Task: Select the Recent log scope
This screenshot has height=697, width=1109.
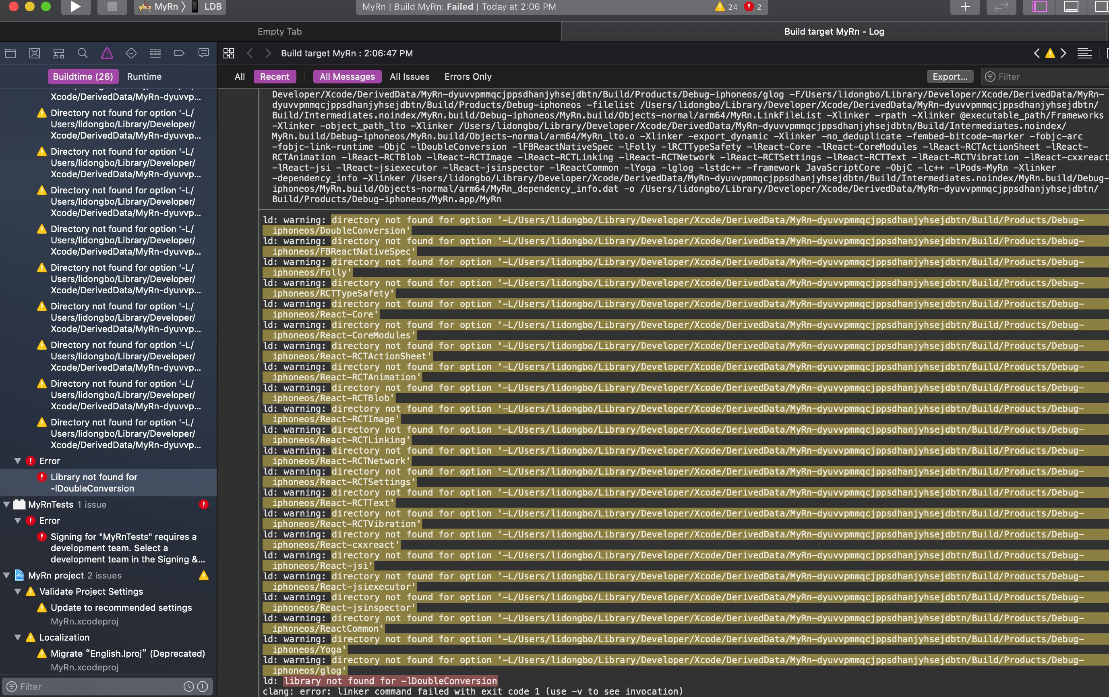Action: pos(275,77)
